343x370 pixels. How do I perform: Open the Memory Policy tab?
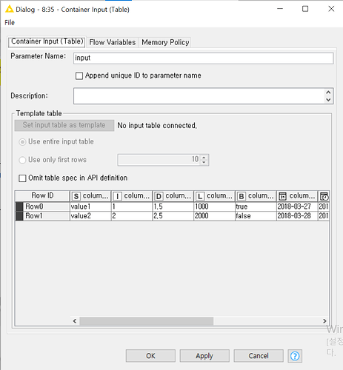165,42
